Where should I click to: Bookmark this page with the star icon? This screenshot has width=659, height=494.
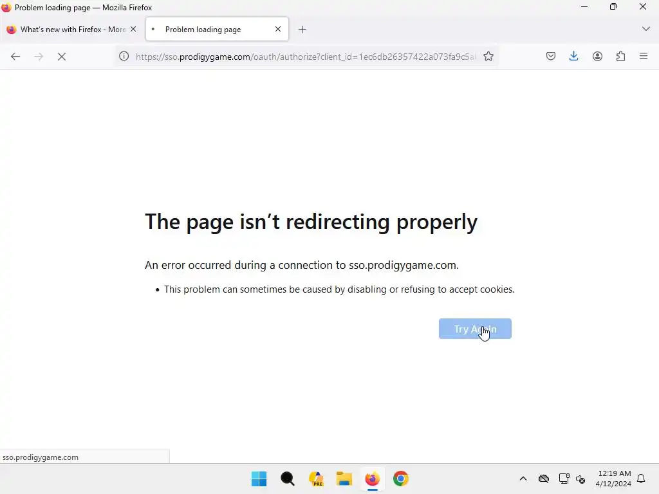(x=488, y=57)
